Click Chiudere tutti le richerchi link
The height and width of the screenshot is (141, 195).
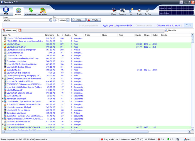168,26
